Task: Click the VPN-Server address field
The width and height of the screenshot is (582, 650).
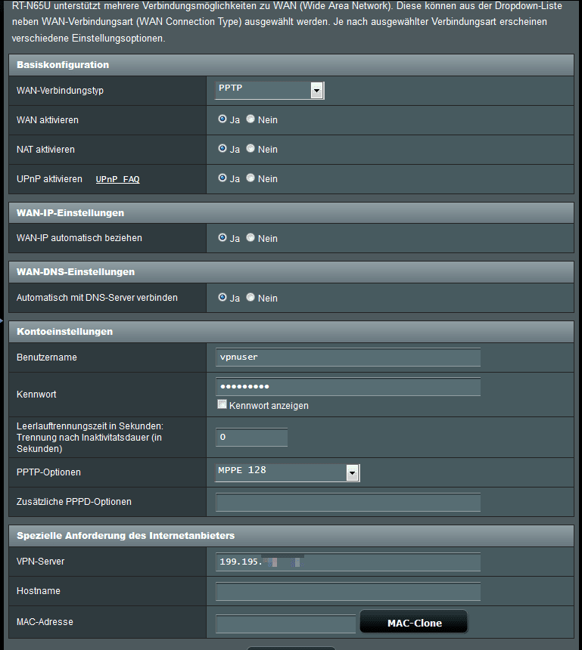Action: (348, 562)
